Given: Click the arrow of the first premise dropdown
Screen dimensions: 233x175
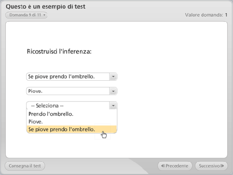Looking at the screenshot, I should pos(113,76).
